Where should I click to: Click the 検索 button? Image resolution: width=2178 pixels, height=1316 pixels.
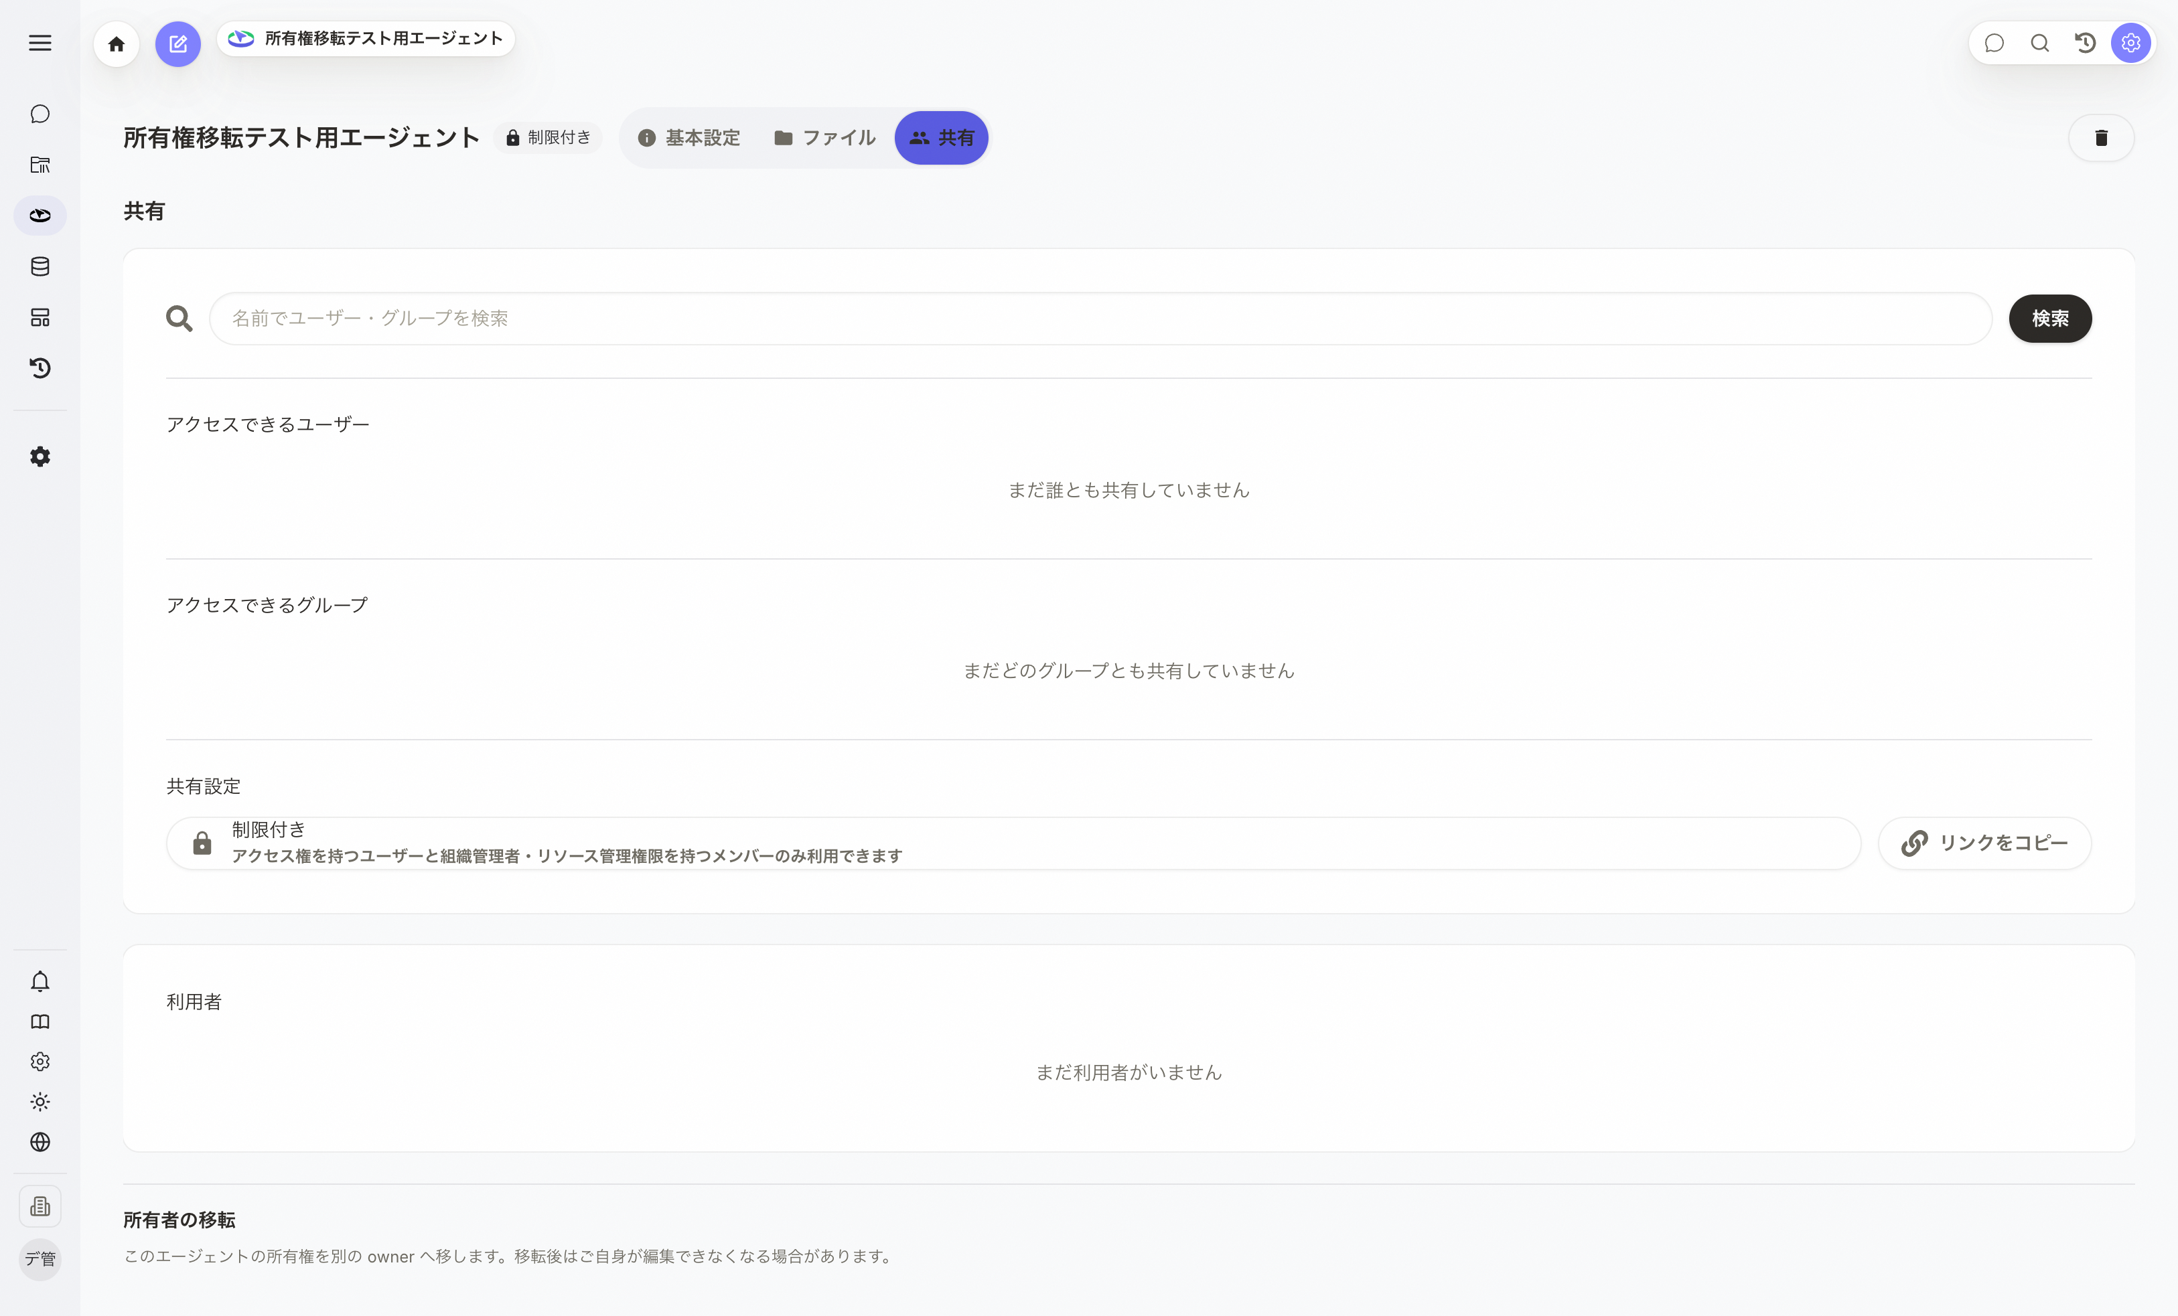[2050, 318]
